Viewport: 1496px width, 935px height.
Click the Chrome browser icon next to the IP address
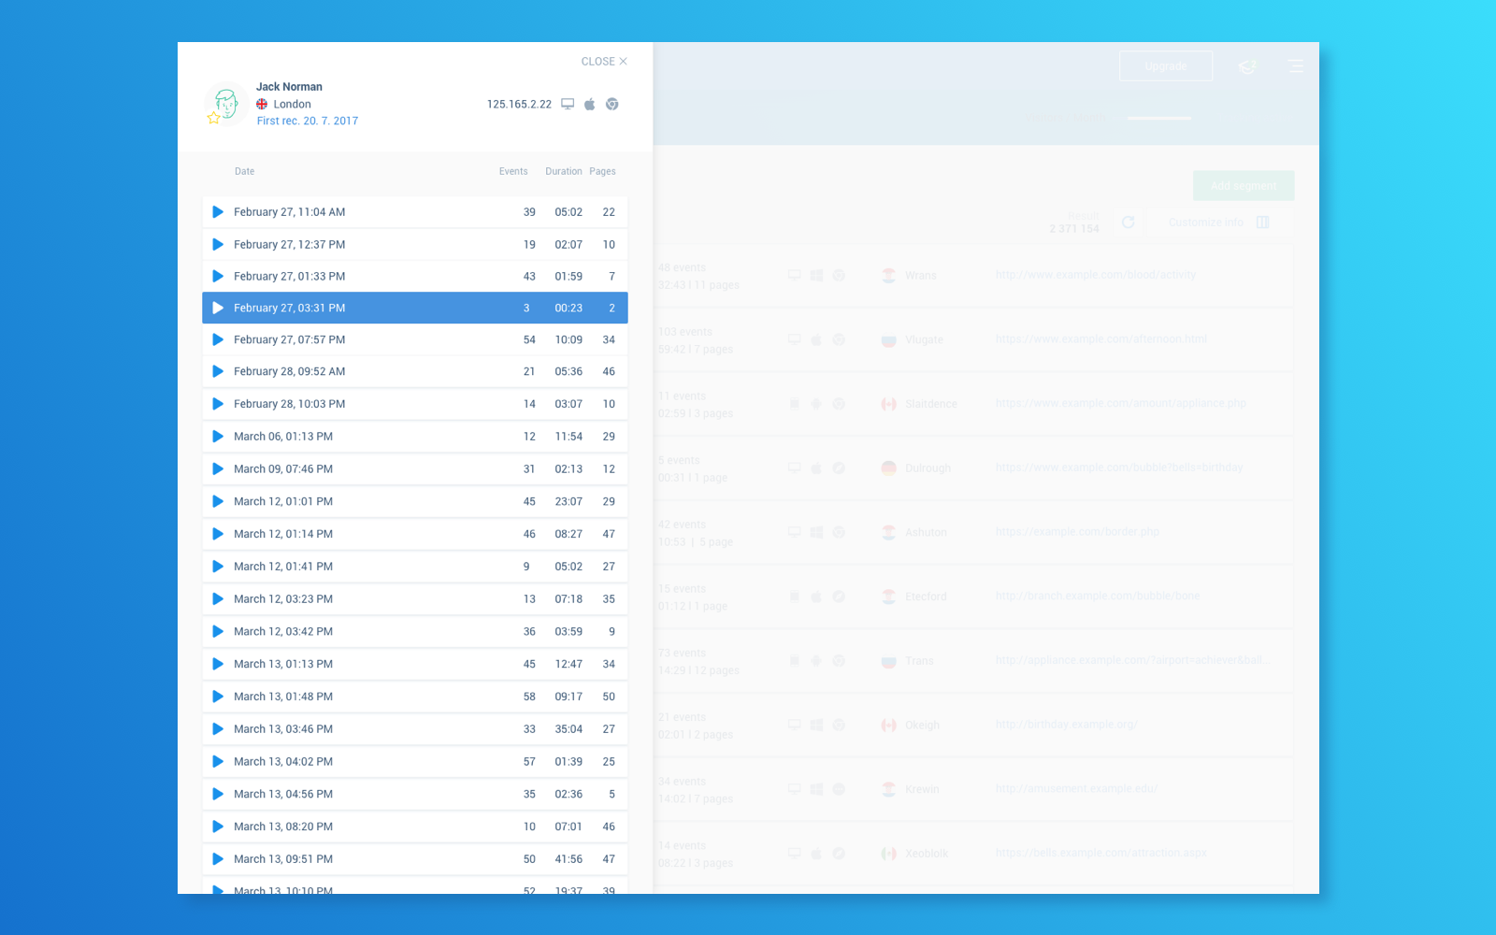click(612, 104)
